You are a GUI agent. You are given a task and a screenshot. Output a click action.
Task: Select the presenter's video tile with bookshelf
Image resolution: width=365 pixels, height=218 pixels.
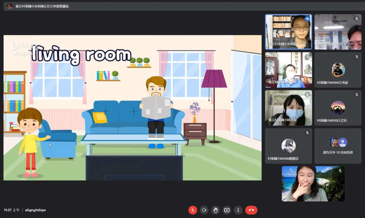(x=289, y=32)
